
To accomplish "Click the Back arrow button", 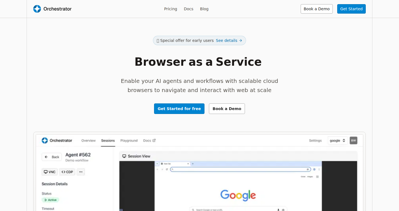I will click(52, 157).
